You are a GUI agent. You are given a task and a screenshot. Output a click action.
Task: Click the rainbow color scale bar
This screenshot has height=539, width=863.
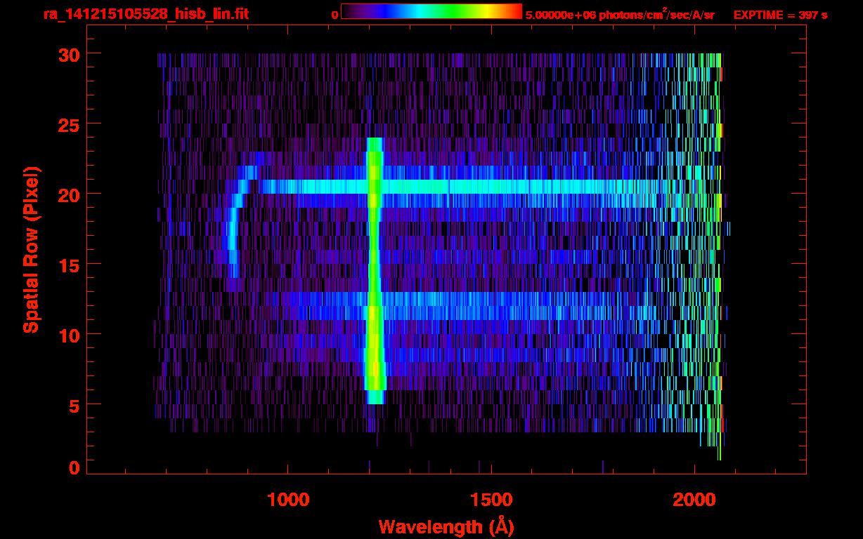pos(431,11)
